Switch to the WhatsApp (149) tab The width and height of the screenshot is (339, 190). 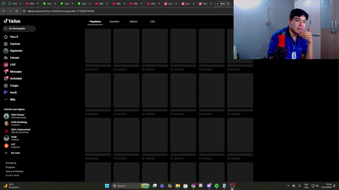(15, 4)
